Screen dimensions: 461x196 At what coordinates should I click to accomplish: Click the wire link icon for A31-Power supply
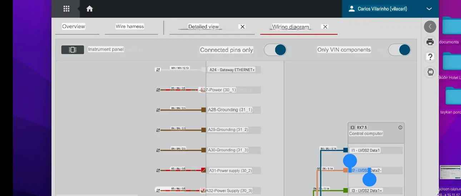(x=158, y=171)
